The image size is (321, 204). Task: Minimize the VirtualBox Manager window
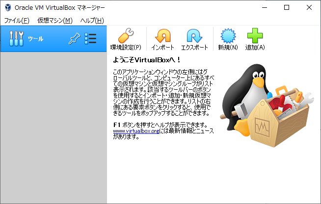point(265,7)
